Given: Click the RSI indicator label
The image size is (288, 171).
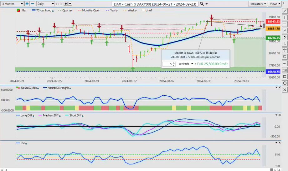Looking at the screenshot, I should coord(23,143).
